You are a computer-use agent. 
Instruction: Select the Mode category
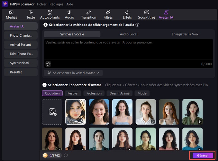tap(142, 93)
